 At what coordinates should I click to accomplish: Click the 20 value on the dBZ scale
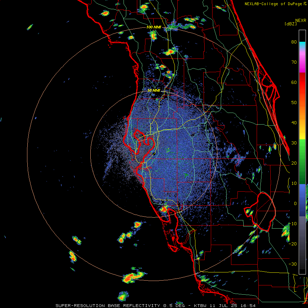(294, 163)
